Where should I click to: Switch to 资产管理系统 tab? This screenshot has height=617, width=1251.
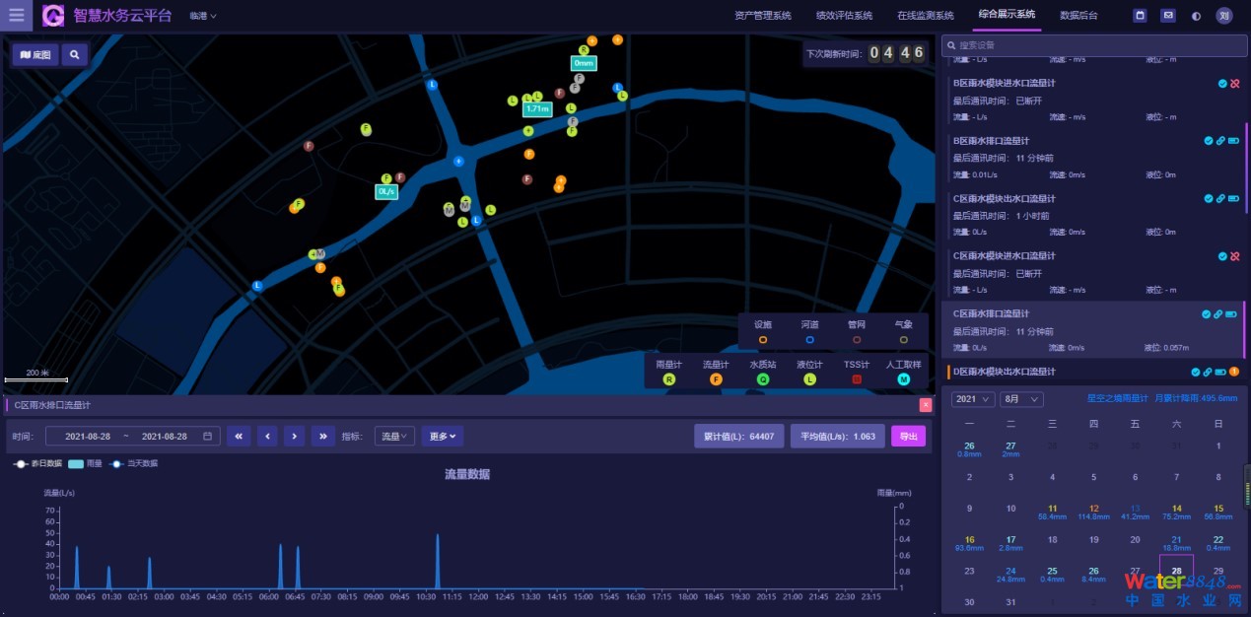tap(762, 15)
